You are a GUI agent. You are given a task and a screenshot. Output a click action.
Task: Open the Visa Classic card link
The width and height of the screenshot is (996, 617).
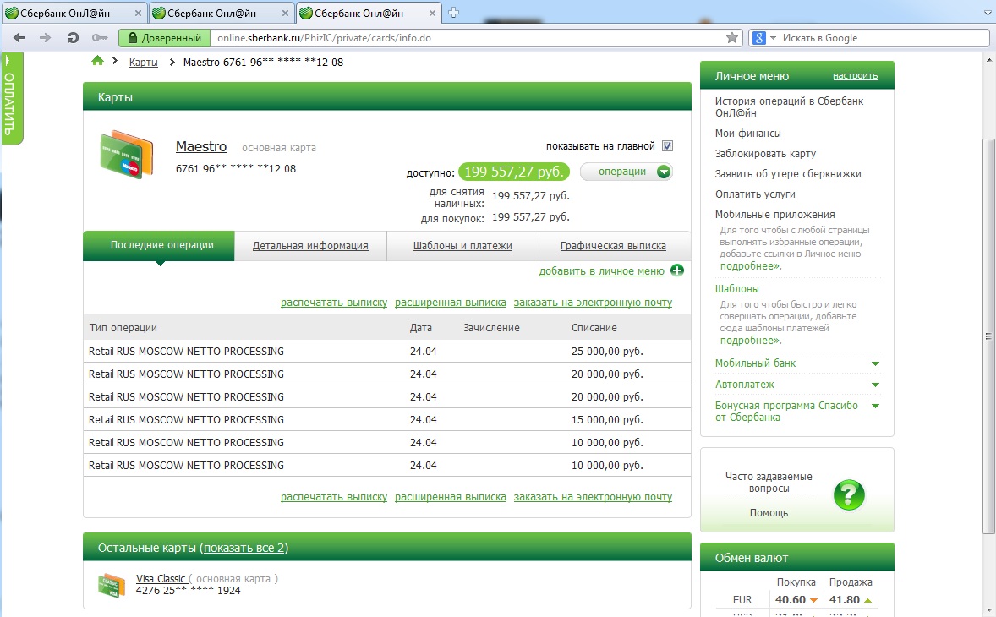point(161,579)
